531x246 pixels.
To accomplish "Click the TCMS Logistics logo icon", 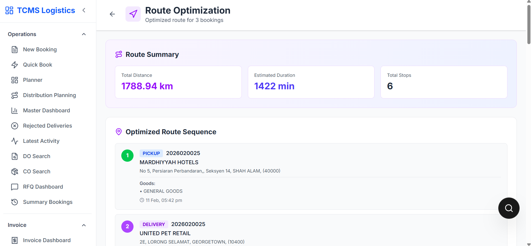I will click(x=9, y=11).
